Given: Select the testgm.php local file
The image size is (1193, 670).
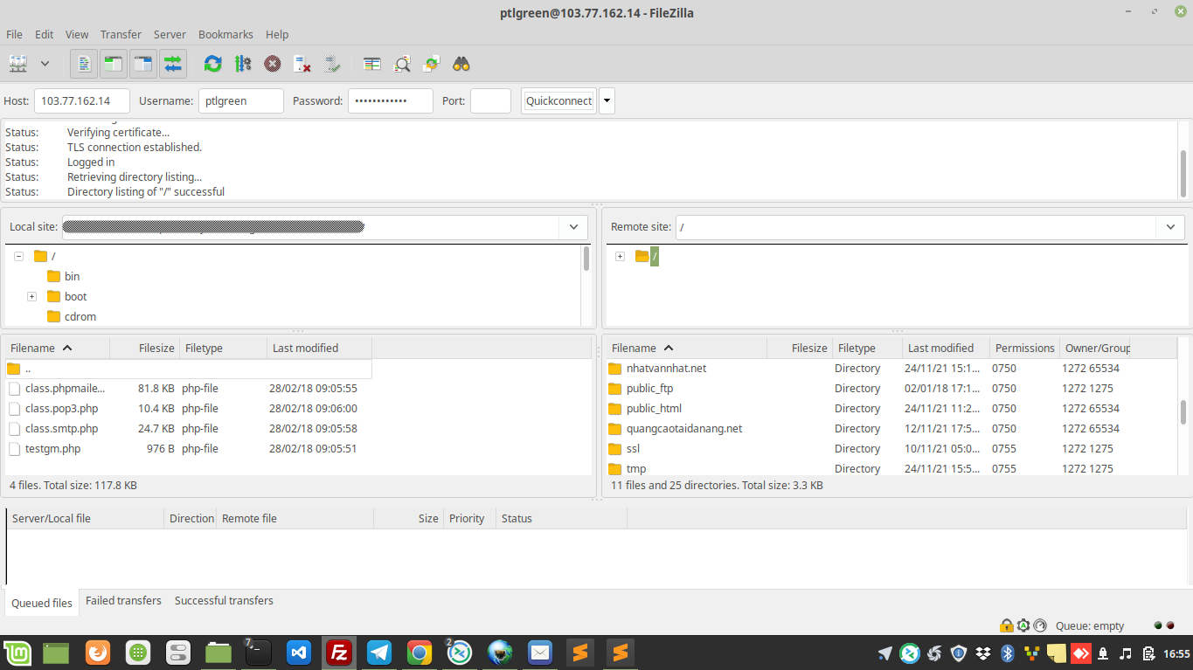Looking at the screenshot, I should pyautogui.click(x=189, y=448).
